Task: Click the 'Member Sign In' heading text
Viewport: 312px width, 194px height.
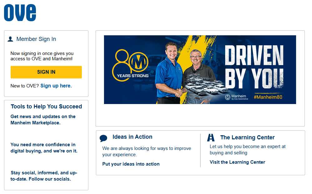Action: pos(36,39)
